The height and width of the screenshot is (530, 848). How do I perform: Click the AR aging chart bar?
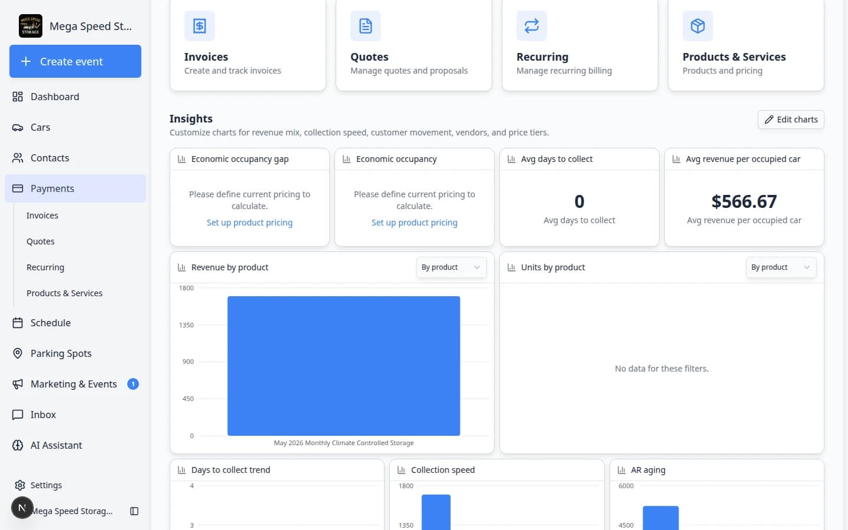coord(661,518)
